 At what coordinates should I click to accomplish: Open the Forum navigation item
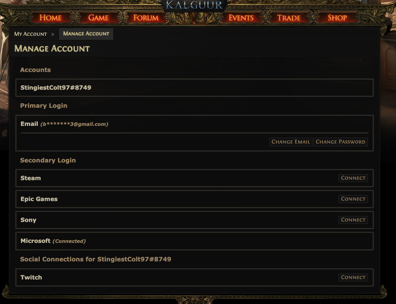pyautogui.click(x=146, y=18)
